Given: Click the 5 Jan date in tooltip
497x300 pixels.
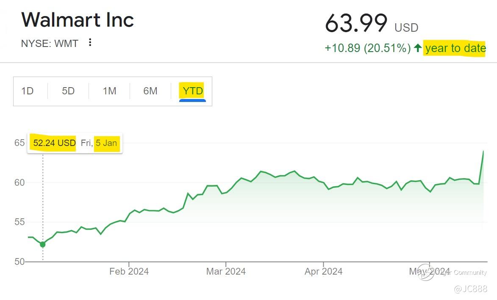Looking at the screenshot, I should pyautogui.click(x=106, y=143).
